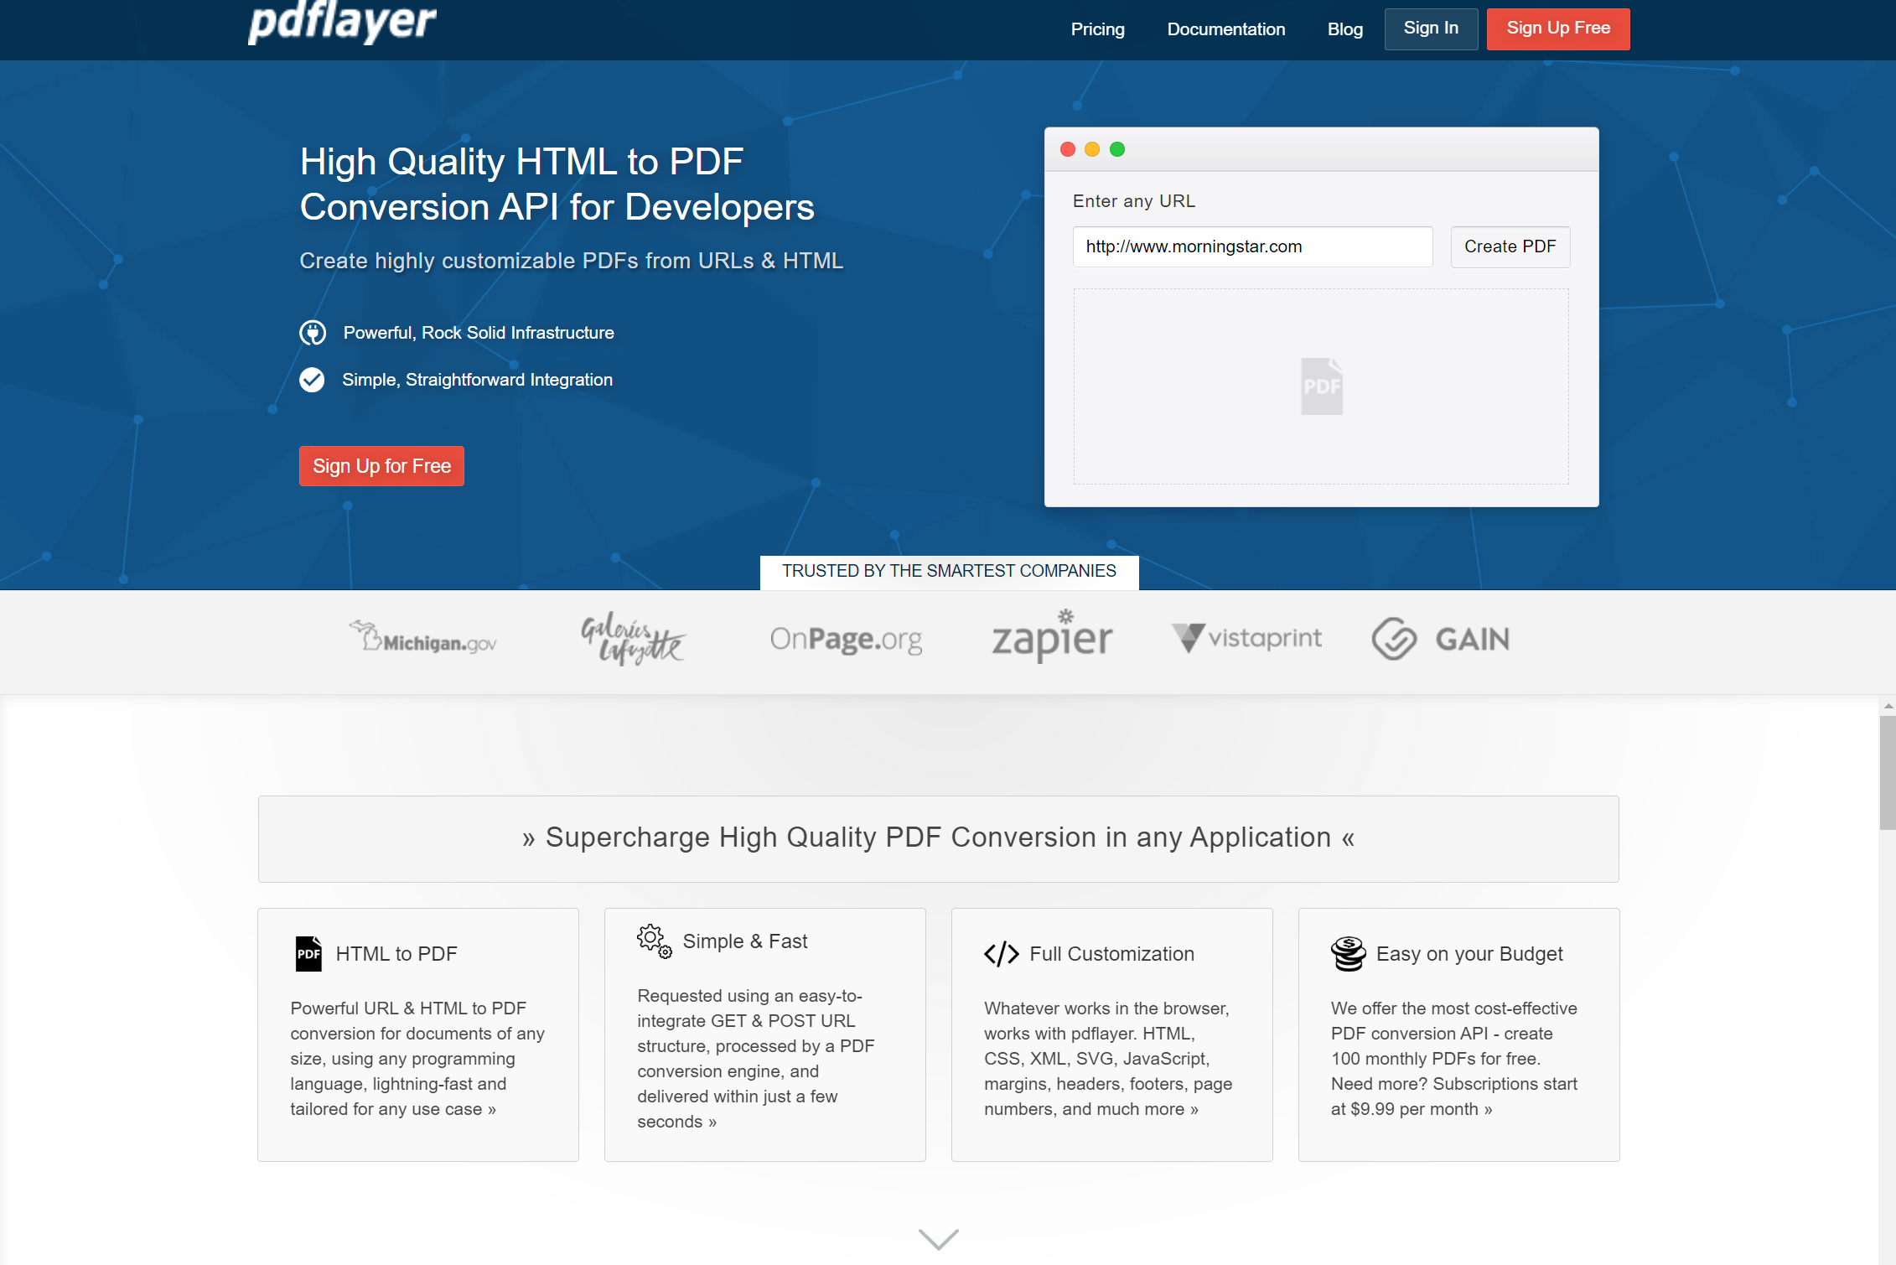Click 'Whatever works in the browser' description
Viewport: 1896px width, 1265px height.
[1108, 1059]
